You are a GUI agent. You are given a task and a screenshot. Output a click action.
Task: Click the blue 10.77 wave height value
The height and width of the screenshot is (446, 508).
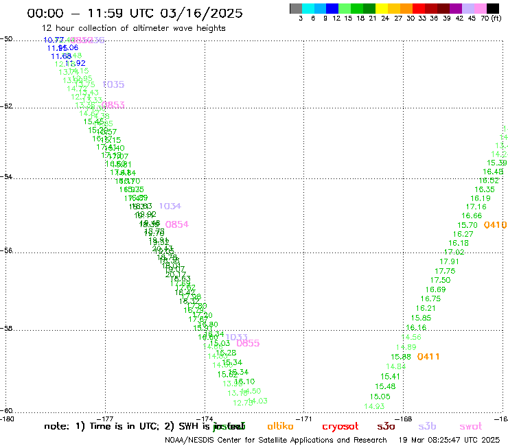coord(54,40)
